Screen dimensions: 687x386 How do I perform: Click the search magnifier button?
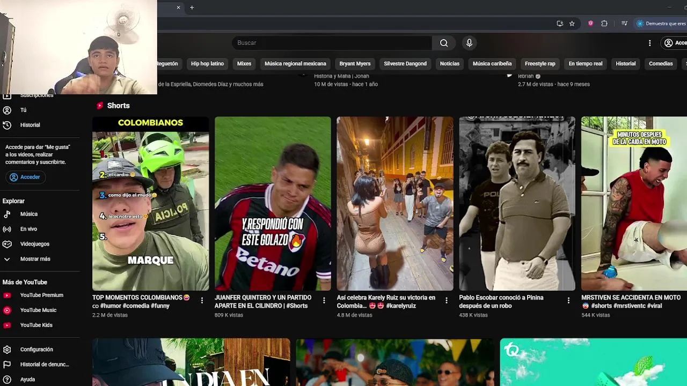pyautogui.click(x=444, y=43)
